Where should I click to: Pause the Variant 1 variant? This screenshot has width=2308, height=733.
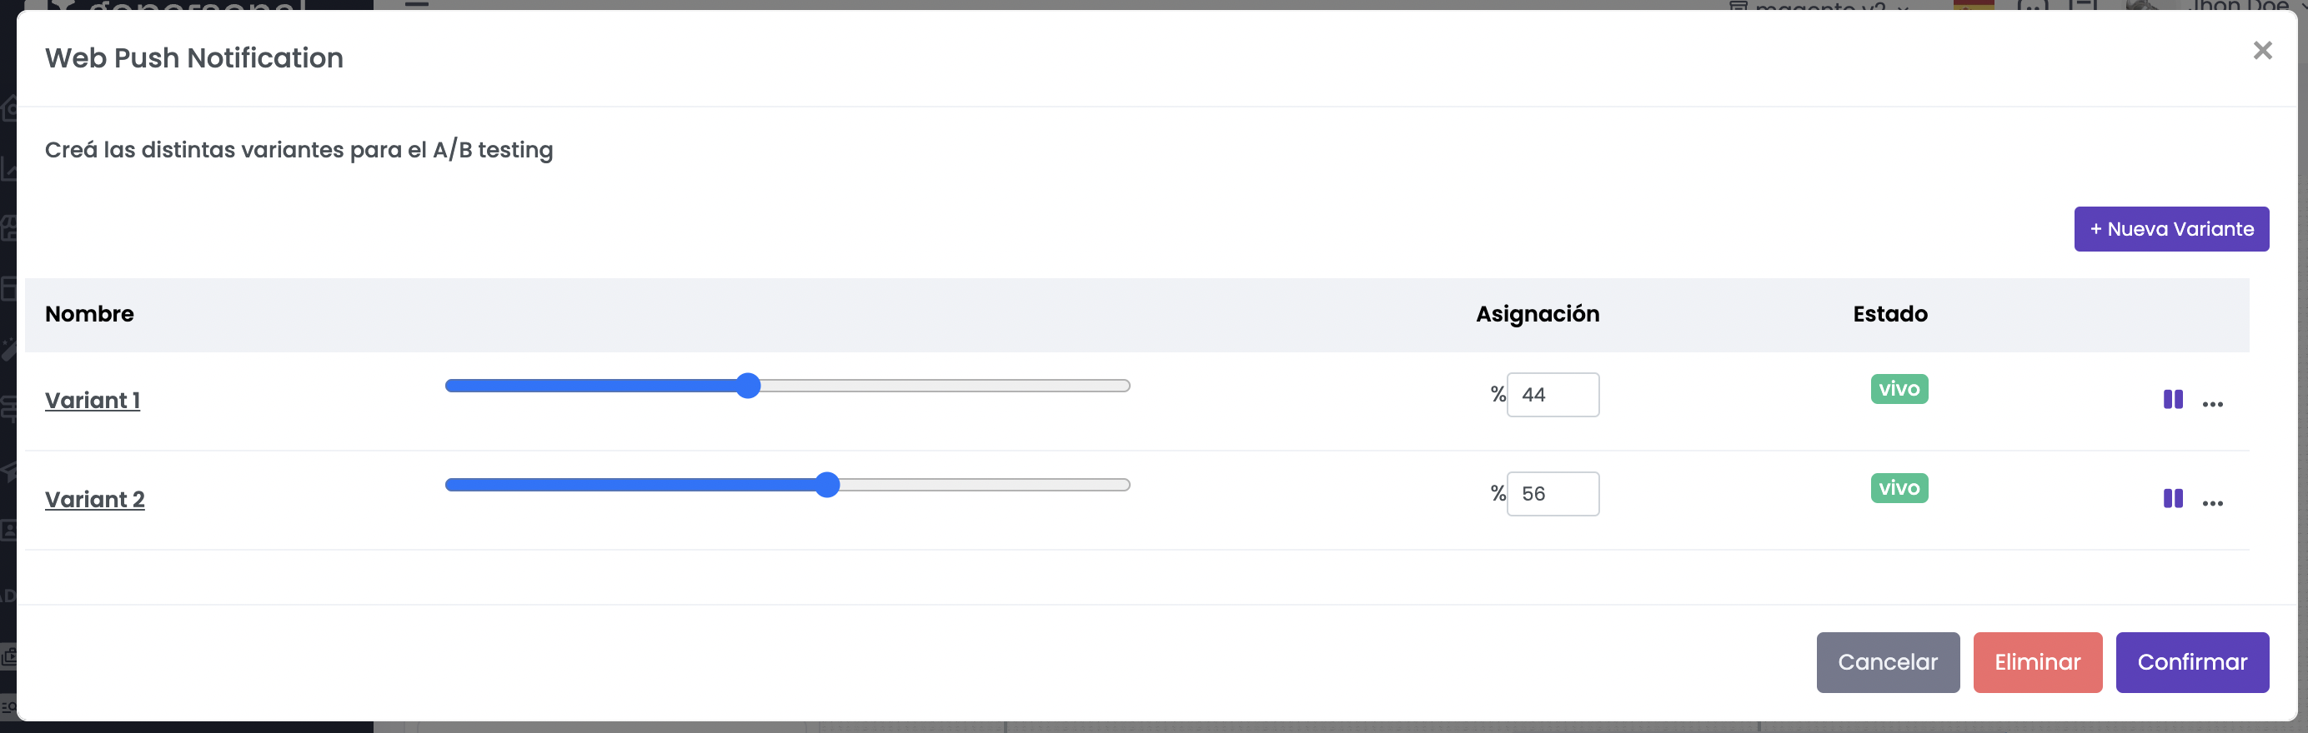click(x=2173, y=399)
